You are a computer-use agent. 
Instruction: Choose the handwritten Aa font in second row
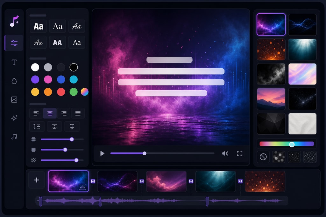39,43
